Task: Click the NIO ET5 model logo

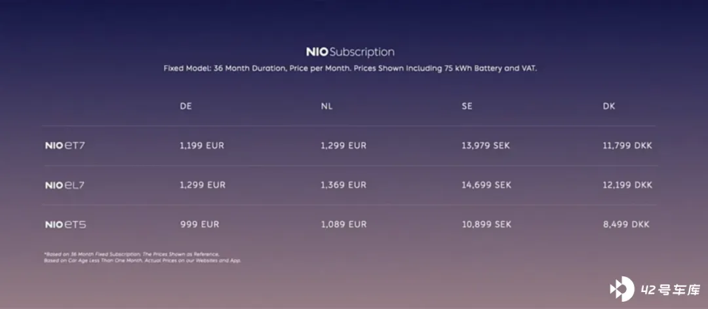Action: [66, 225]
